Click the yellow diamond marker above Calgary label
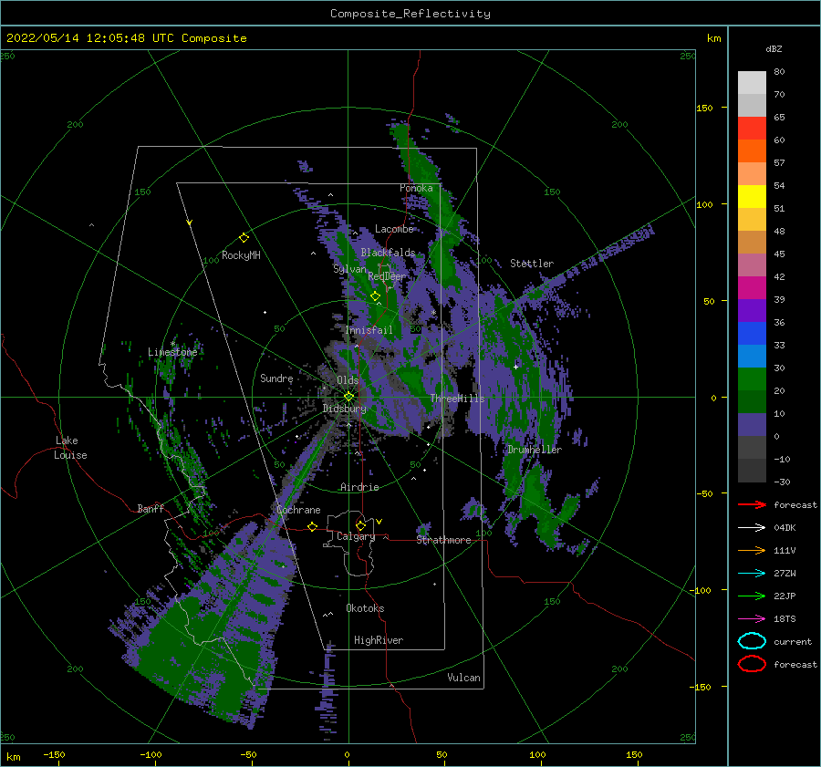Image resolution: width=821 pixels, height=767 pixels. pyautogui.click(x=360, y=525)
